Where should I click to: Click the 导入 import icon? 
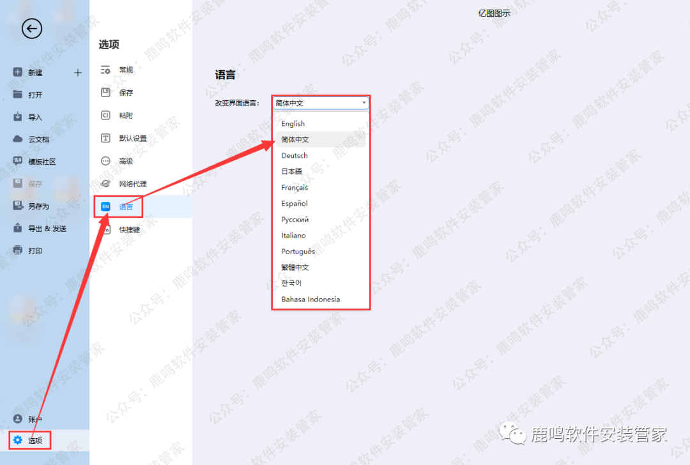click(x=18, y=117)
